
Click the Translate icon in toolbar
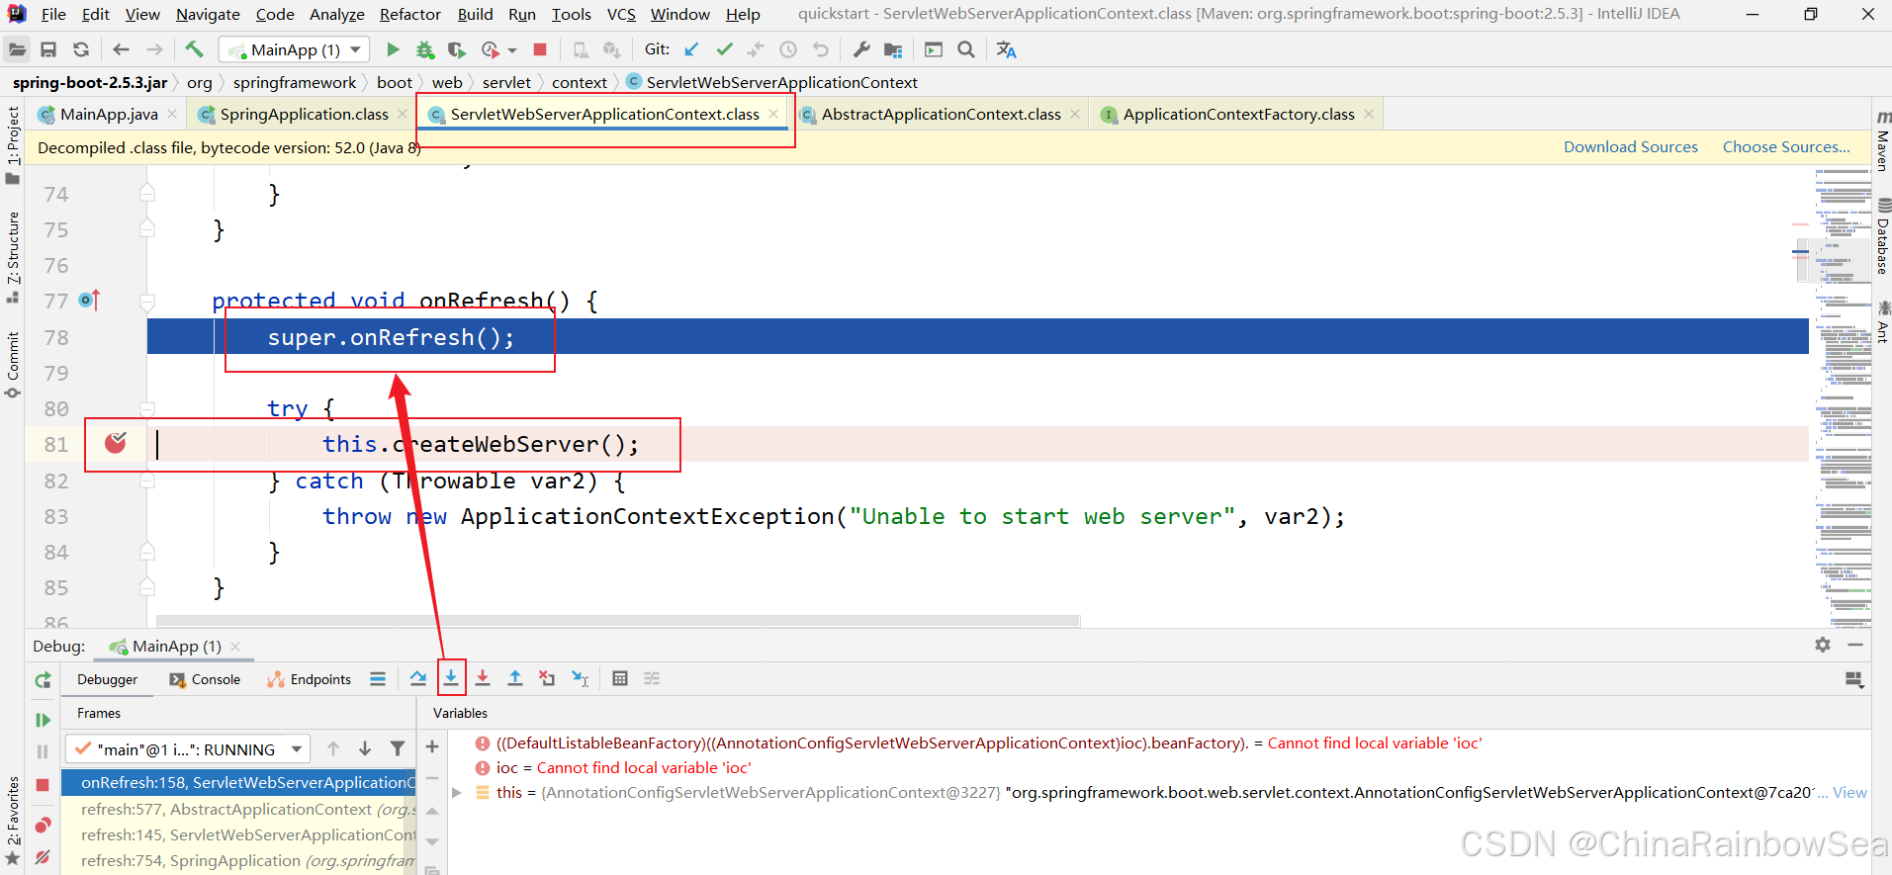tap(1007, 49)
